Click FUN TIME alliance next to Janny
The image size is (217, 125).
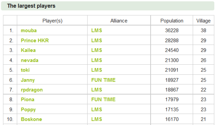(103, 80)
